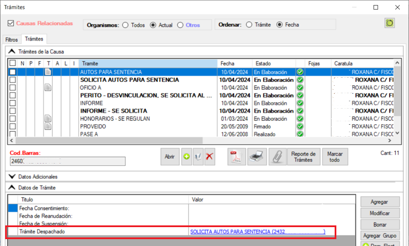409x246 pixels.
Task: Select the Trámite ordering radio button
Action: click(x=249, y=25)
